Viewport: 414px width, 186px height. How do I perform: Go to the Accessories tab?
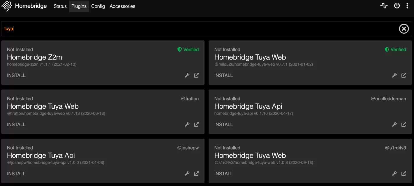click(x=122, y=6)
